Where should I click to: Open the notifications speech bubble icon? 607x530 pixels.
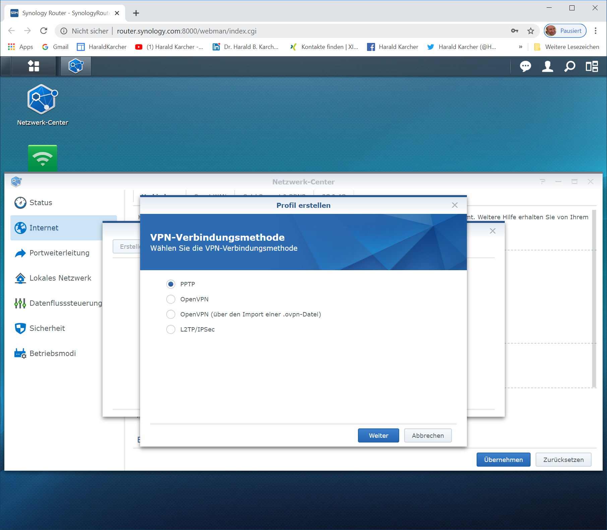pos(525,66)
